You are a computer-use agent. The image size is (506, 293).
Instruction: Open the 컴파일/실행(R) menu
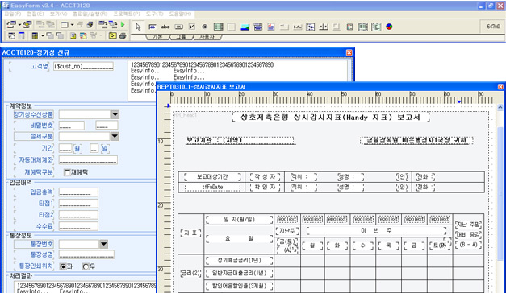click(x=90, y=14)
